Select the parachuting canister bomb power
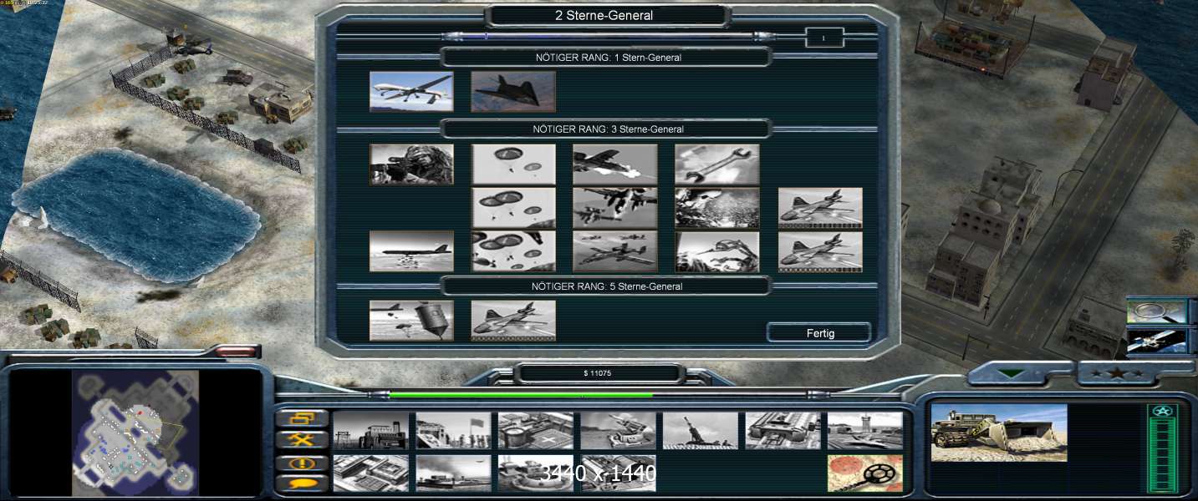 click(411, 321)
